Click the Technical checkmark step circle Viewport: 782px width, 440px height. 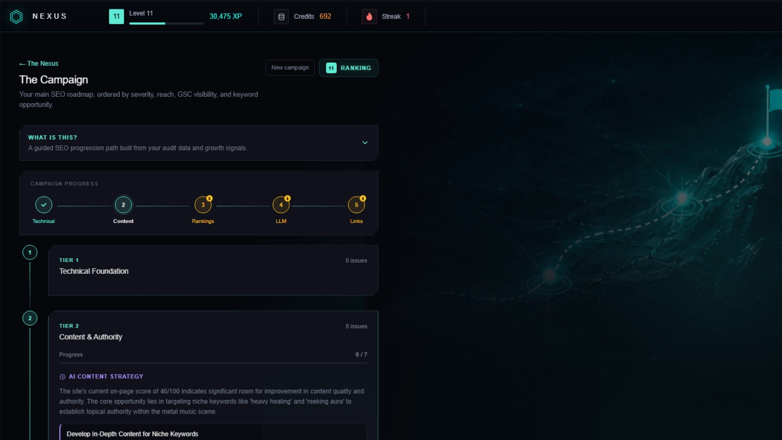(43, 205)
